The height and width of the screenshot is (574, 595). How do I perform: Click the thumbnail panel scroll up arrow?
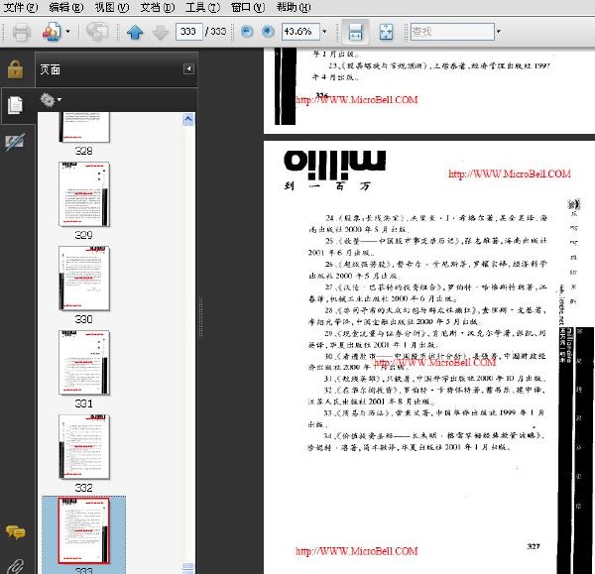coord(188,120)
